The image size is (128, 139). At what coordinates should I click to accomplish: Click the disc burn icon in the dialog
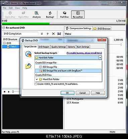point(28,54)
